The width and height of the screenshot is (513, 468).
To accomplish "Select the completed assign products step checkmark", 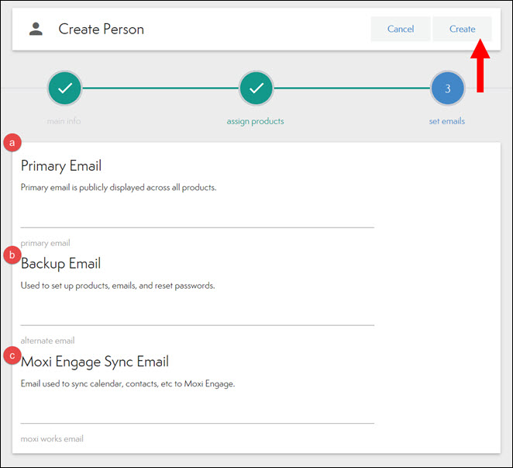I will (x=255, y=88).
